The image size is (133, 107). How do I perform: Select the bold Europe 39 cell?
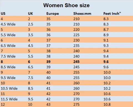pos(48,62)
